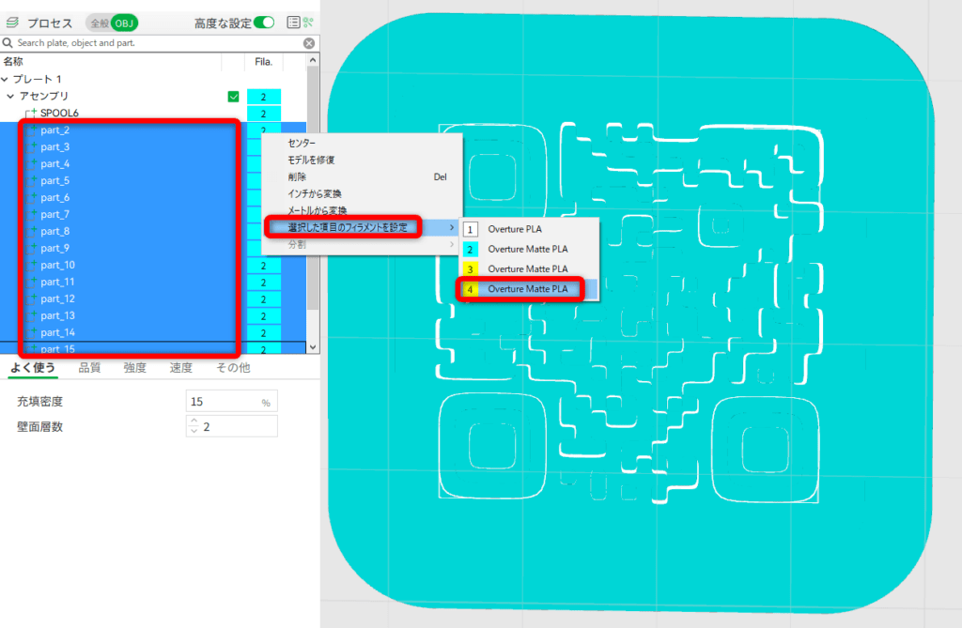Screen dimensions: 962x628
Task: Toggle the 全般/OBJ process switch
Action: click(x=112, y=23)
